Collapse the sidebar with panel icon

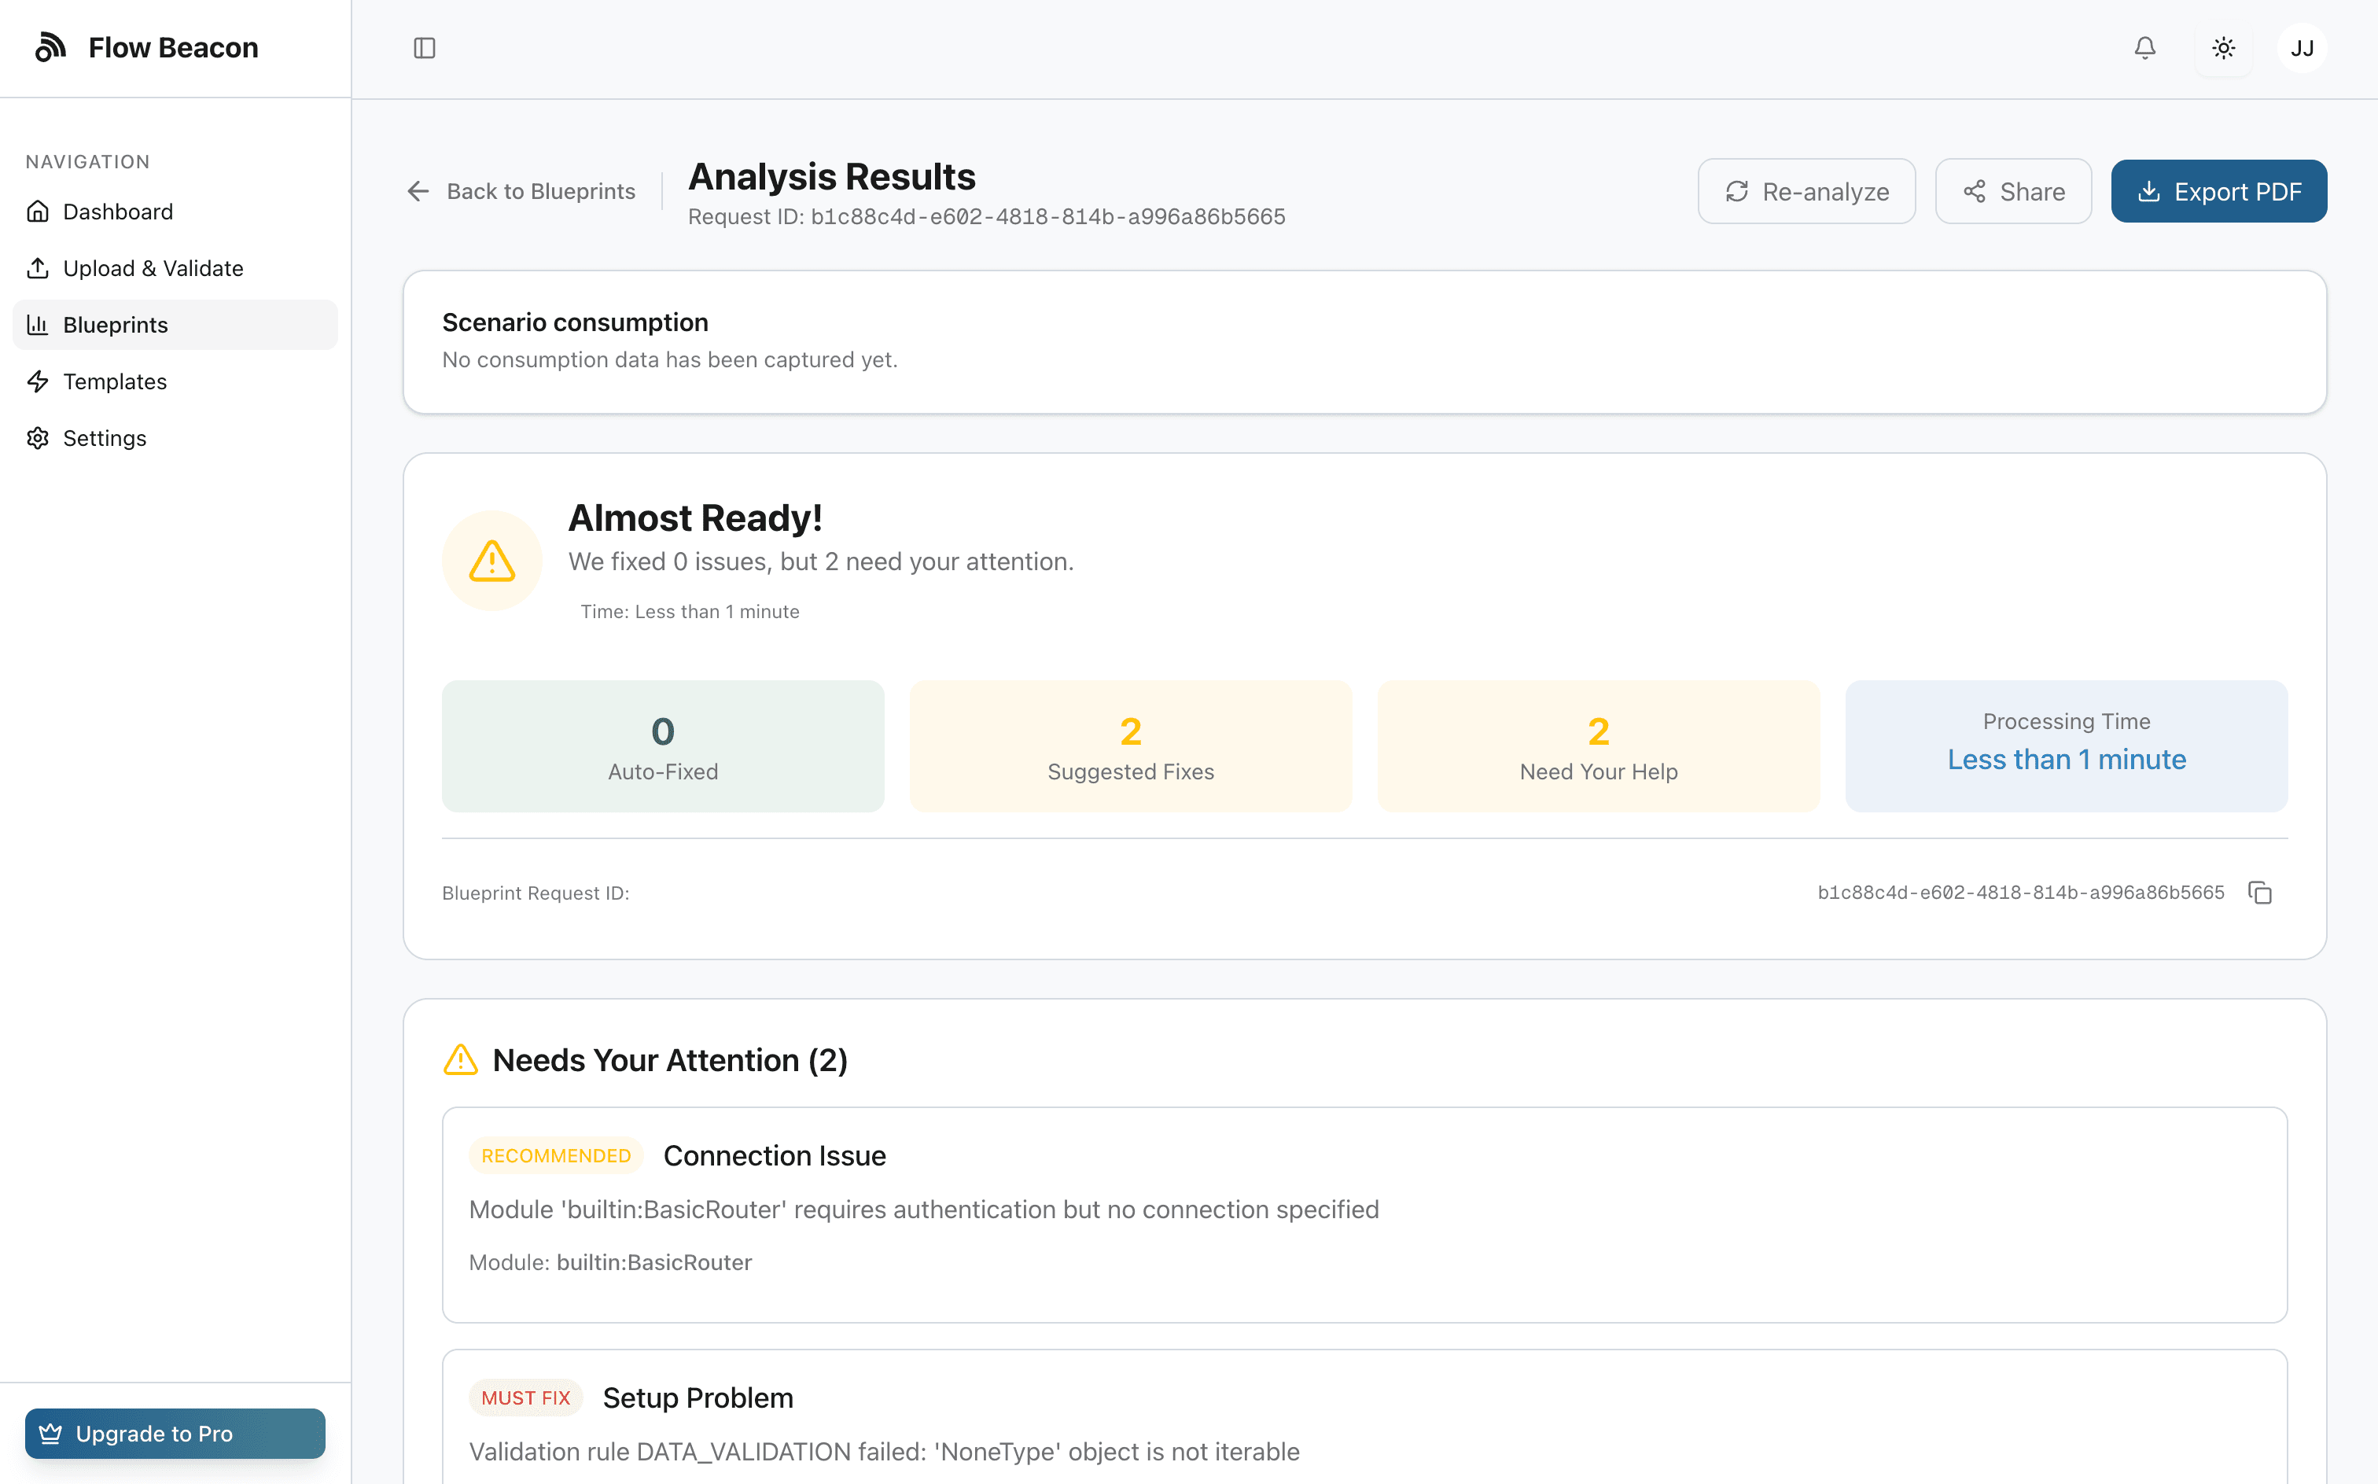coord(424,48)
